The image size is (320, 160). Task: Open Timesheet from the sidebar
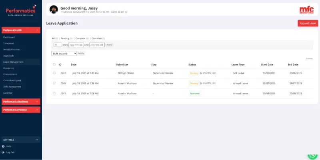pos(8,44)
